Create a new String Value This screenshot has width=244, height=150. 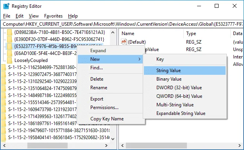(x=185, y=71)
